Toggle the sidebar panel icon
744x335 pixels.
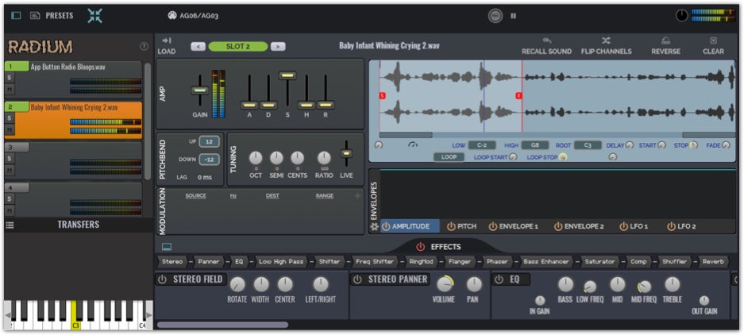point(16,16)
